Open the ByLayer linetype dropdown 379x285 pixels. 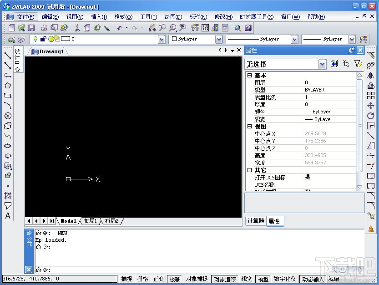[294, 39]
